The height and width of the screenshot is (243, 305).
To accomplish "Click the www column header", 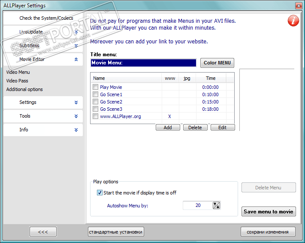I will (170, 78).
